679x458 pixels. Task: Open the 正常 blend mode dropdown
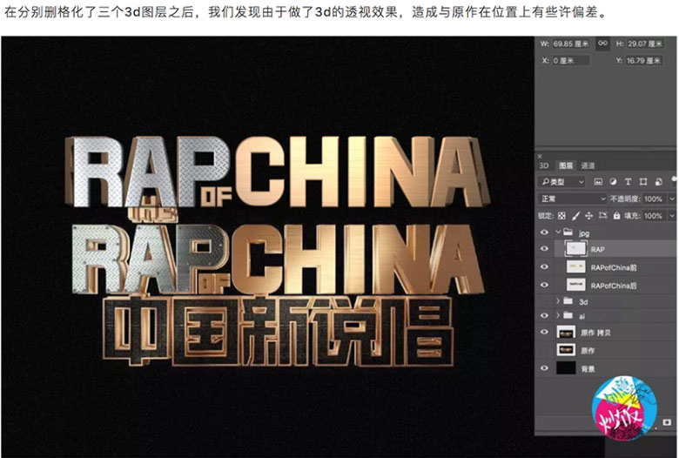[572, 199]
